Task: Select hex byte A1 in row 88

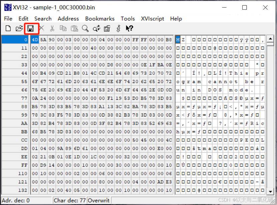Action: point(102,107)
